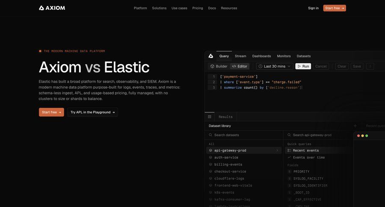Click the hero Start free button
This screenshot has height=207, width=385.
pos(51,112)
